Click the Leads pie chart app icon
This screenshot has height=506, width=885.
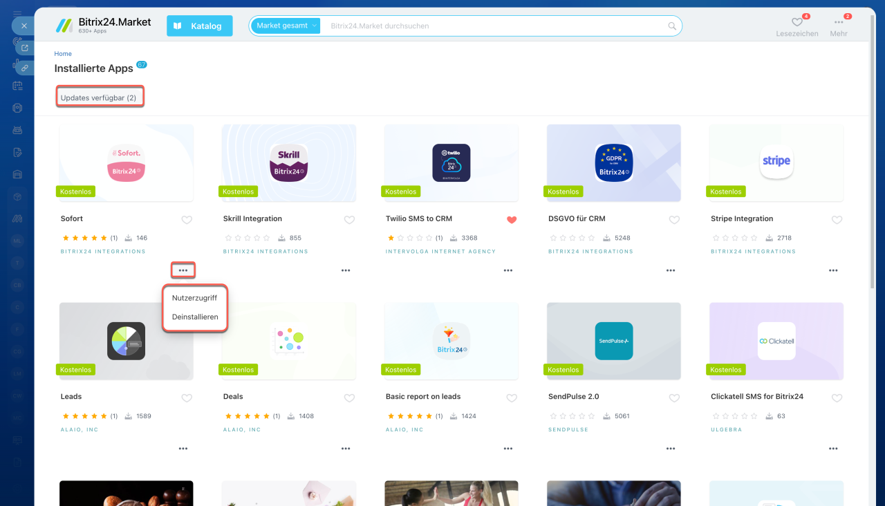pos(127,341)
